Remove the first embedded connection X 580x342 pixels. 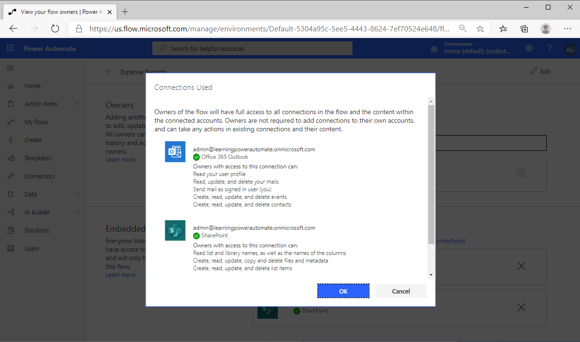click(x=521, y=266)
